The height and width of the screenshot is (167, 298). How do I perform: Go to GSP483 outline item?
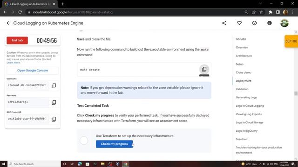point(241,39)
